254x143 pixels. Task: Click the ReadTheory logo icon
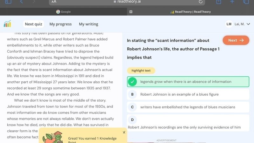7,24
